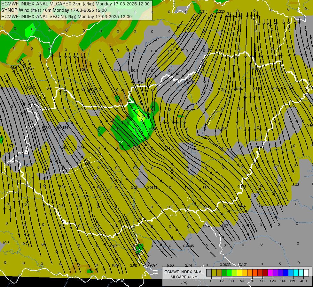Click the '0.311' value at the top
313x287 pixels.
coord(203,11)
